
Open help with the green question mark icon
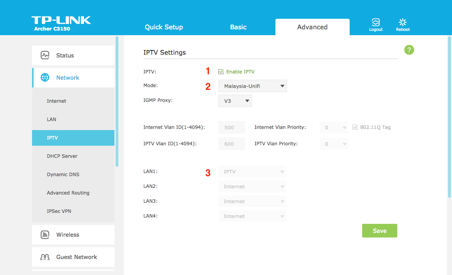click(409, 50)
